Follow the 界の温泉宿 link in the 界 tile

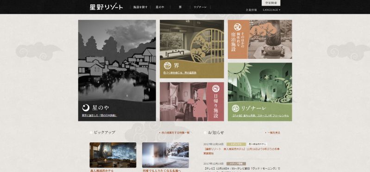[x=180, y=73]
